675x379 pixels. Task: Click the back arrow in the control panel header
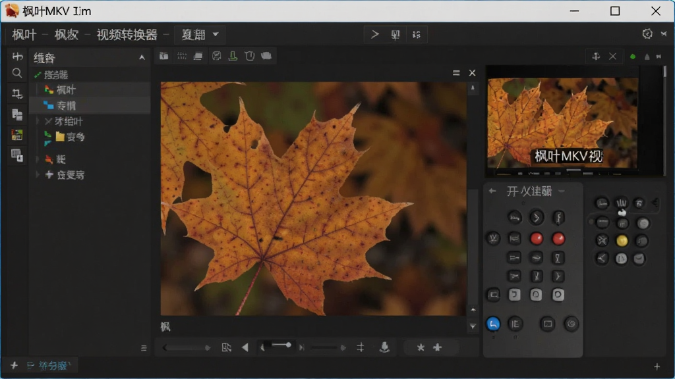(x=492, y=191)
